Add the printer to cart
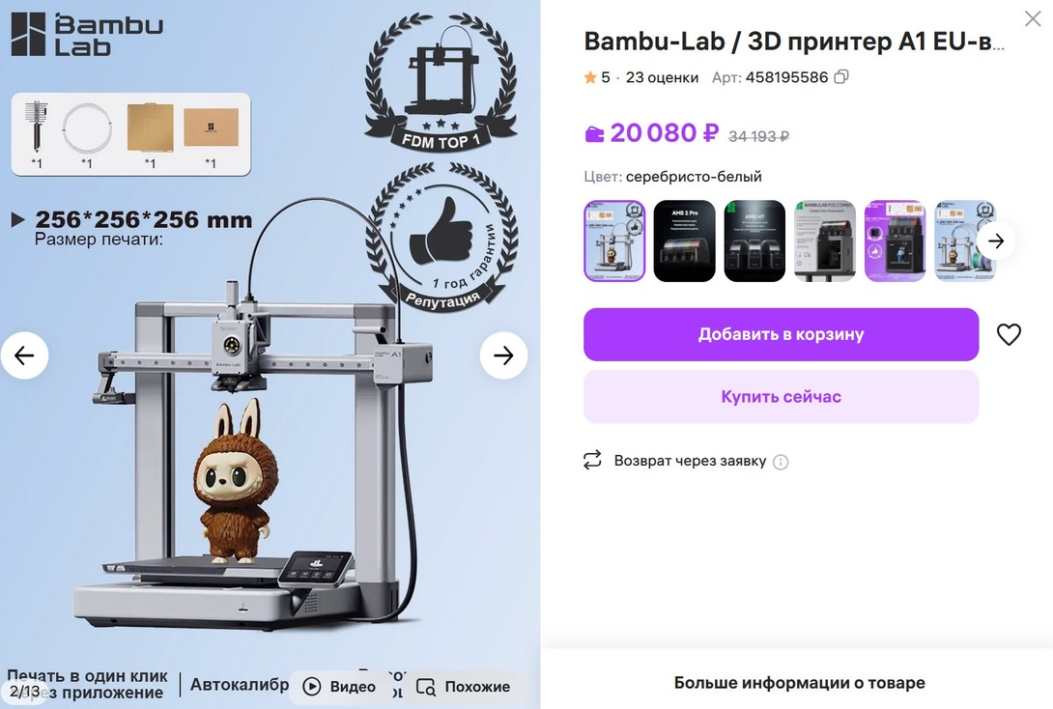Image resolution: width=1053 pixels, height=709 pixels. pyautogui.click(x=781, y=334)
